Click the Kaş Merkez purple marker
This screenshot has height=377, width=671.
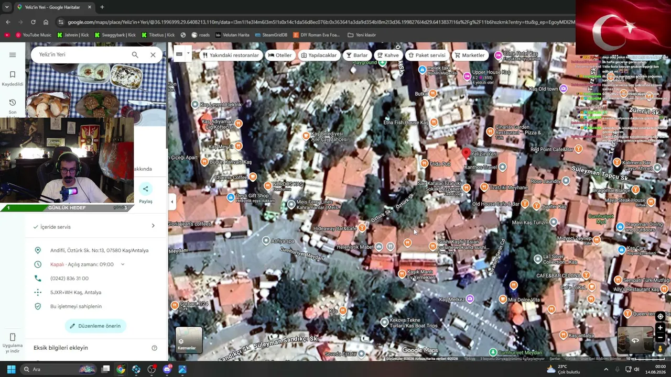(x=470, y=299)
